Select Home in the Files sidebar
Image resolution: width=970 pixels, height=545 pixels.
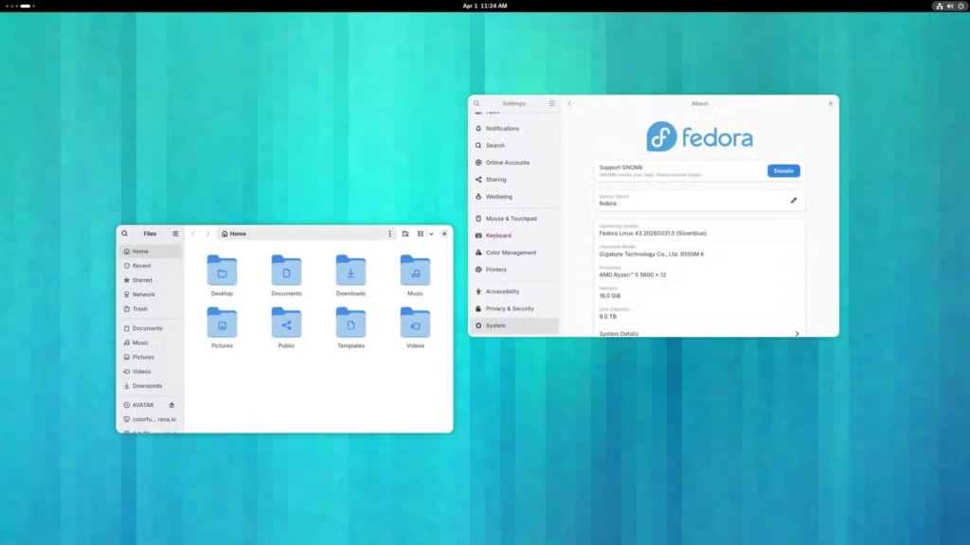pos(151,252)
